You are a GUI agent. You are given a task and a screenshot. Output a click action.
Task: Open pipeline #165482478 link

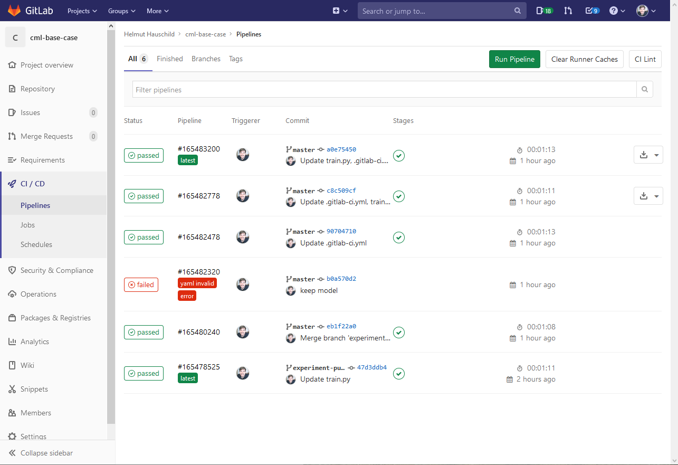pos(199,237)
